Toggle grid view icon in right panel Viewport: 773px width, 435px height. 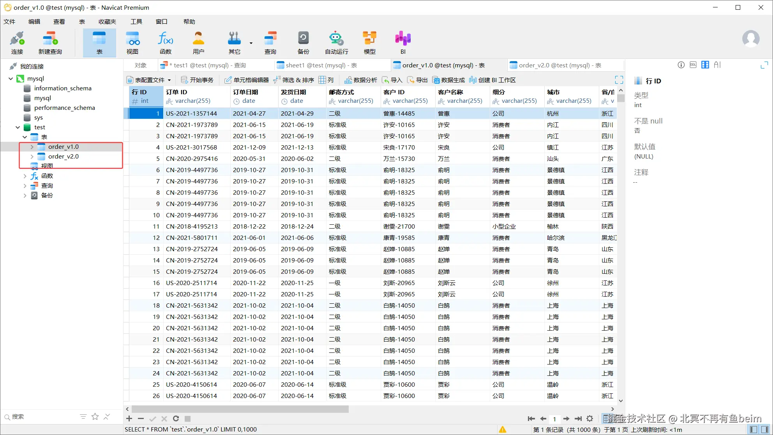705,65
